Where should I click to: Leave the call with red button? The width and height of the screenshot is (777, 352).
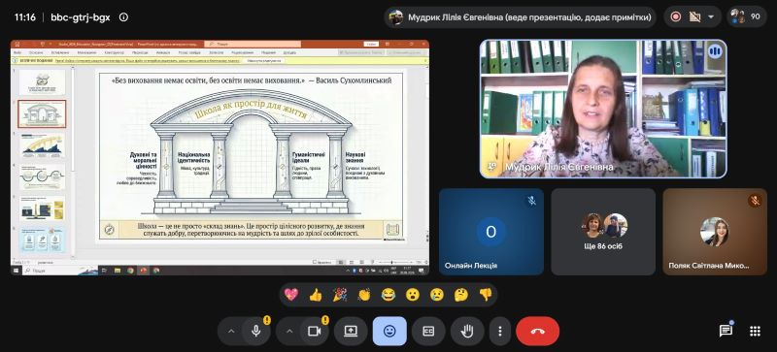(538, 332)
